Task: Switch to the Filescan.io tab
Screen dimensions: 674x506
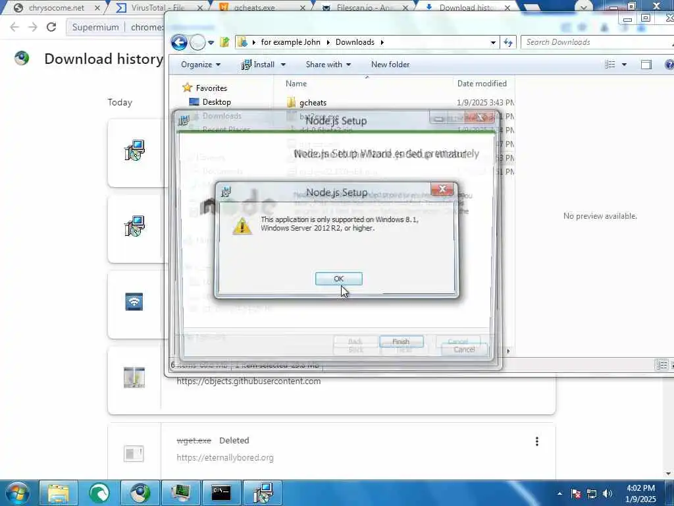Action: point(365,8)
